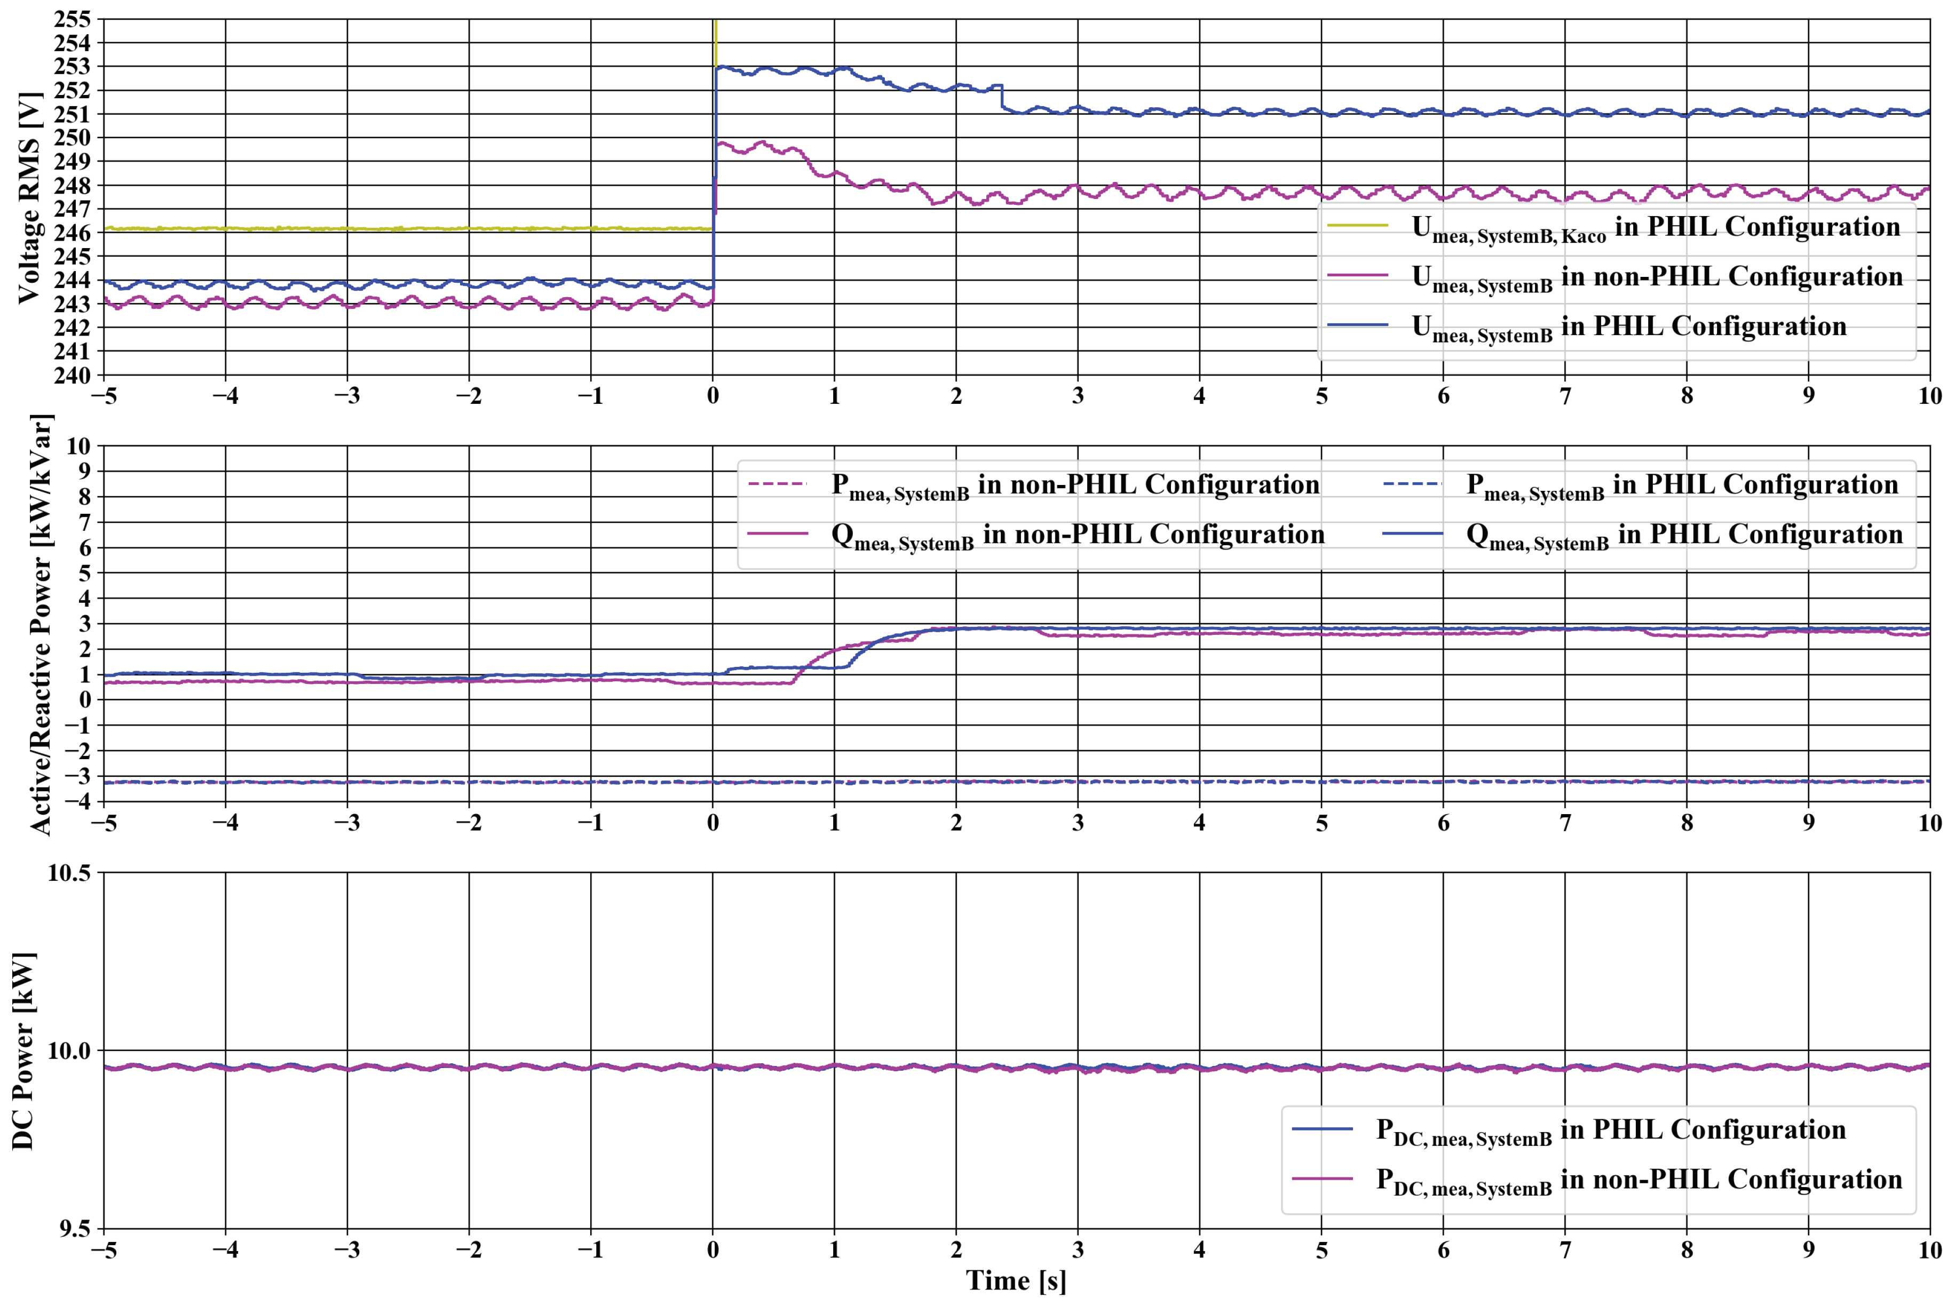Screen dimensions: 1955x1306
Task: Click 10 tick on Active/Reactive Power axis
Action: tap(78, 445)
